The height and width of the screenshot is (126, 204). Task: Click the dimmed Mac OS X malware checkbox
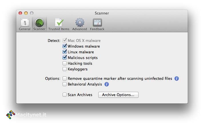[x=65, y=40]
